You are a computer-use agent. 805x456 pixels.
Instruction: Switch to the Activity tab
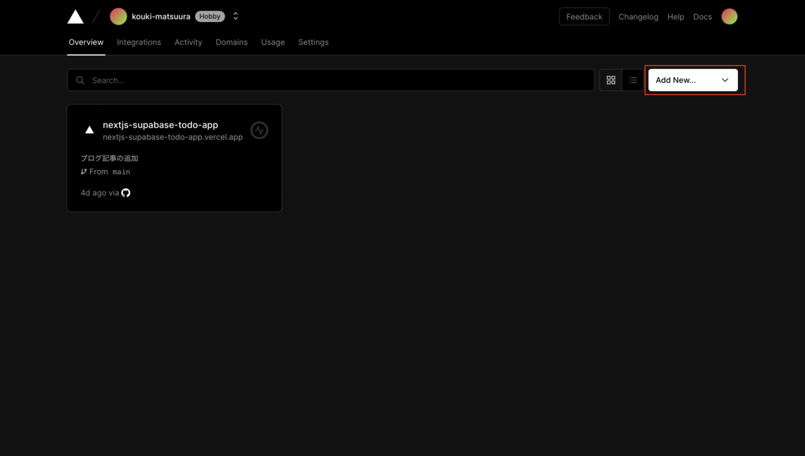pos(189,42)
